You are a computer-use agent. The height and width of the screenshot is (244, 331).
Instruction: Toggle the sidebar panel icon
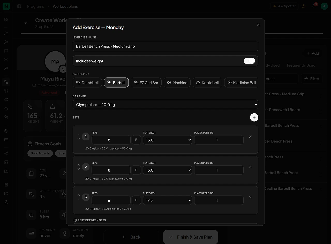click(x=19, y=6)
